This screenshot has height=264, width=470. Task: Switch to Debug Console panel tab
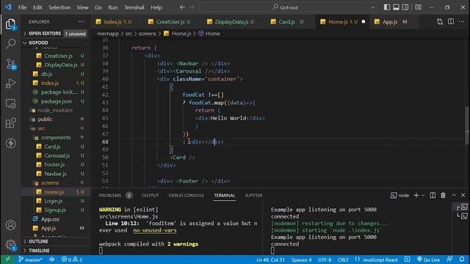click(x=186, y=195)
